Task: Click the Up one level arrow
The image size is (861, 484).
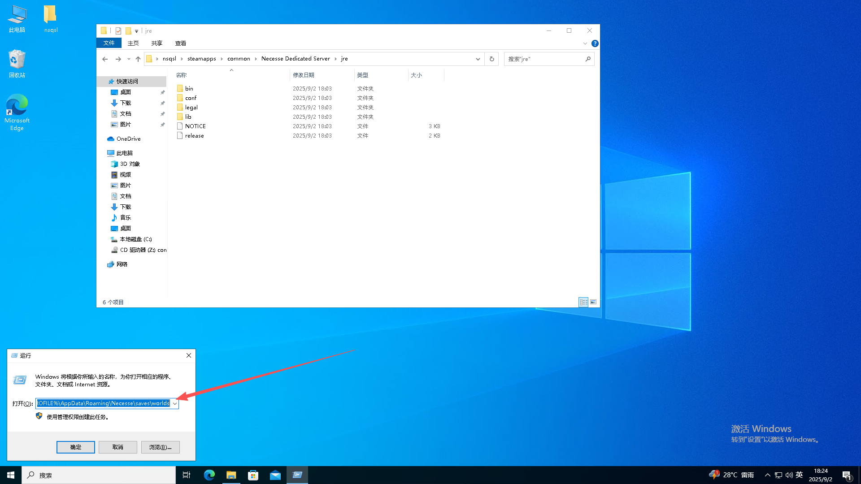Action: click(138, 59)
